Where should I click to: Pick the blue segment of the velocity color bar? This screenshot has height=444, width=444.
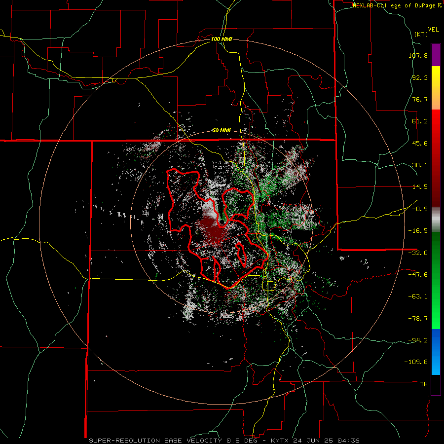coord(436,352)
